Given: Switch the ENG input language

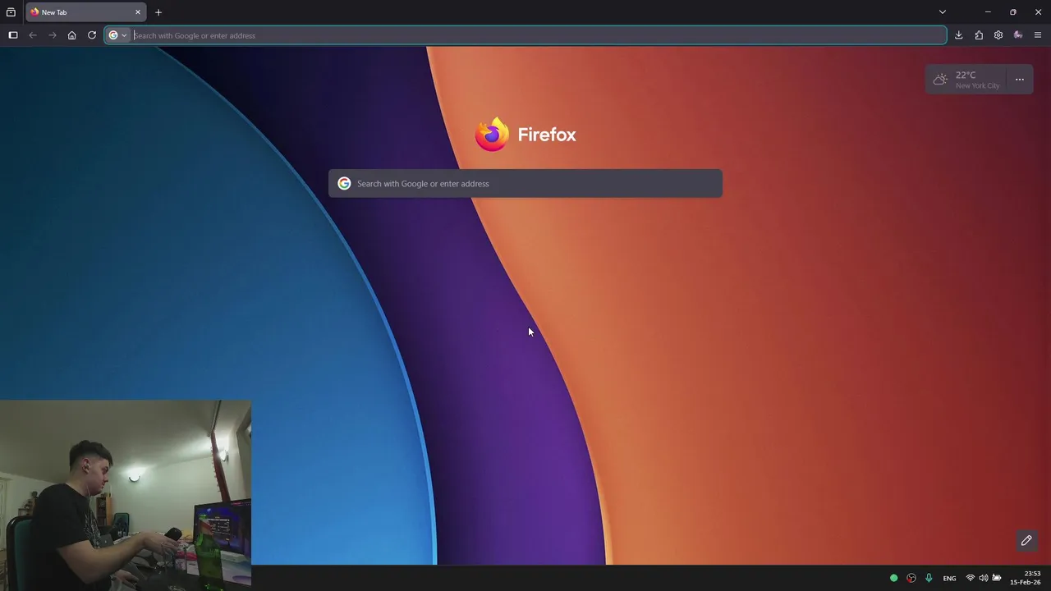Looking at the screenshot, I should click(949, 578).
